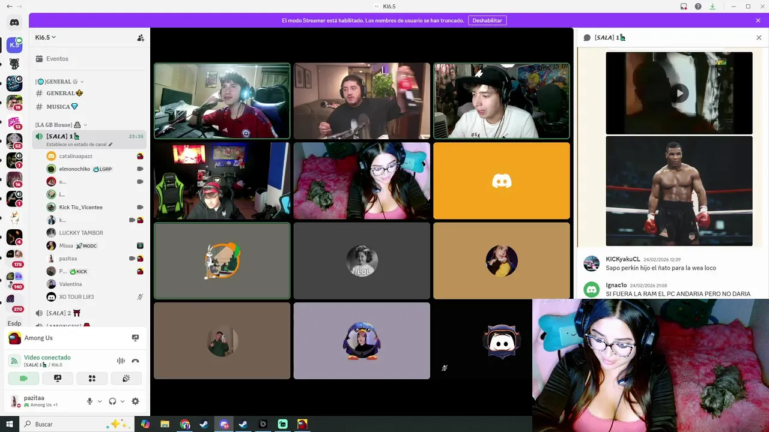This screenshot has height=432, width=769.
Task: Open the Kl6.5 server dropdown menu
Action: point(46,37)
